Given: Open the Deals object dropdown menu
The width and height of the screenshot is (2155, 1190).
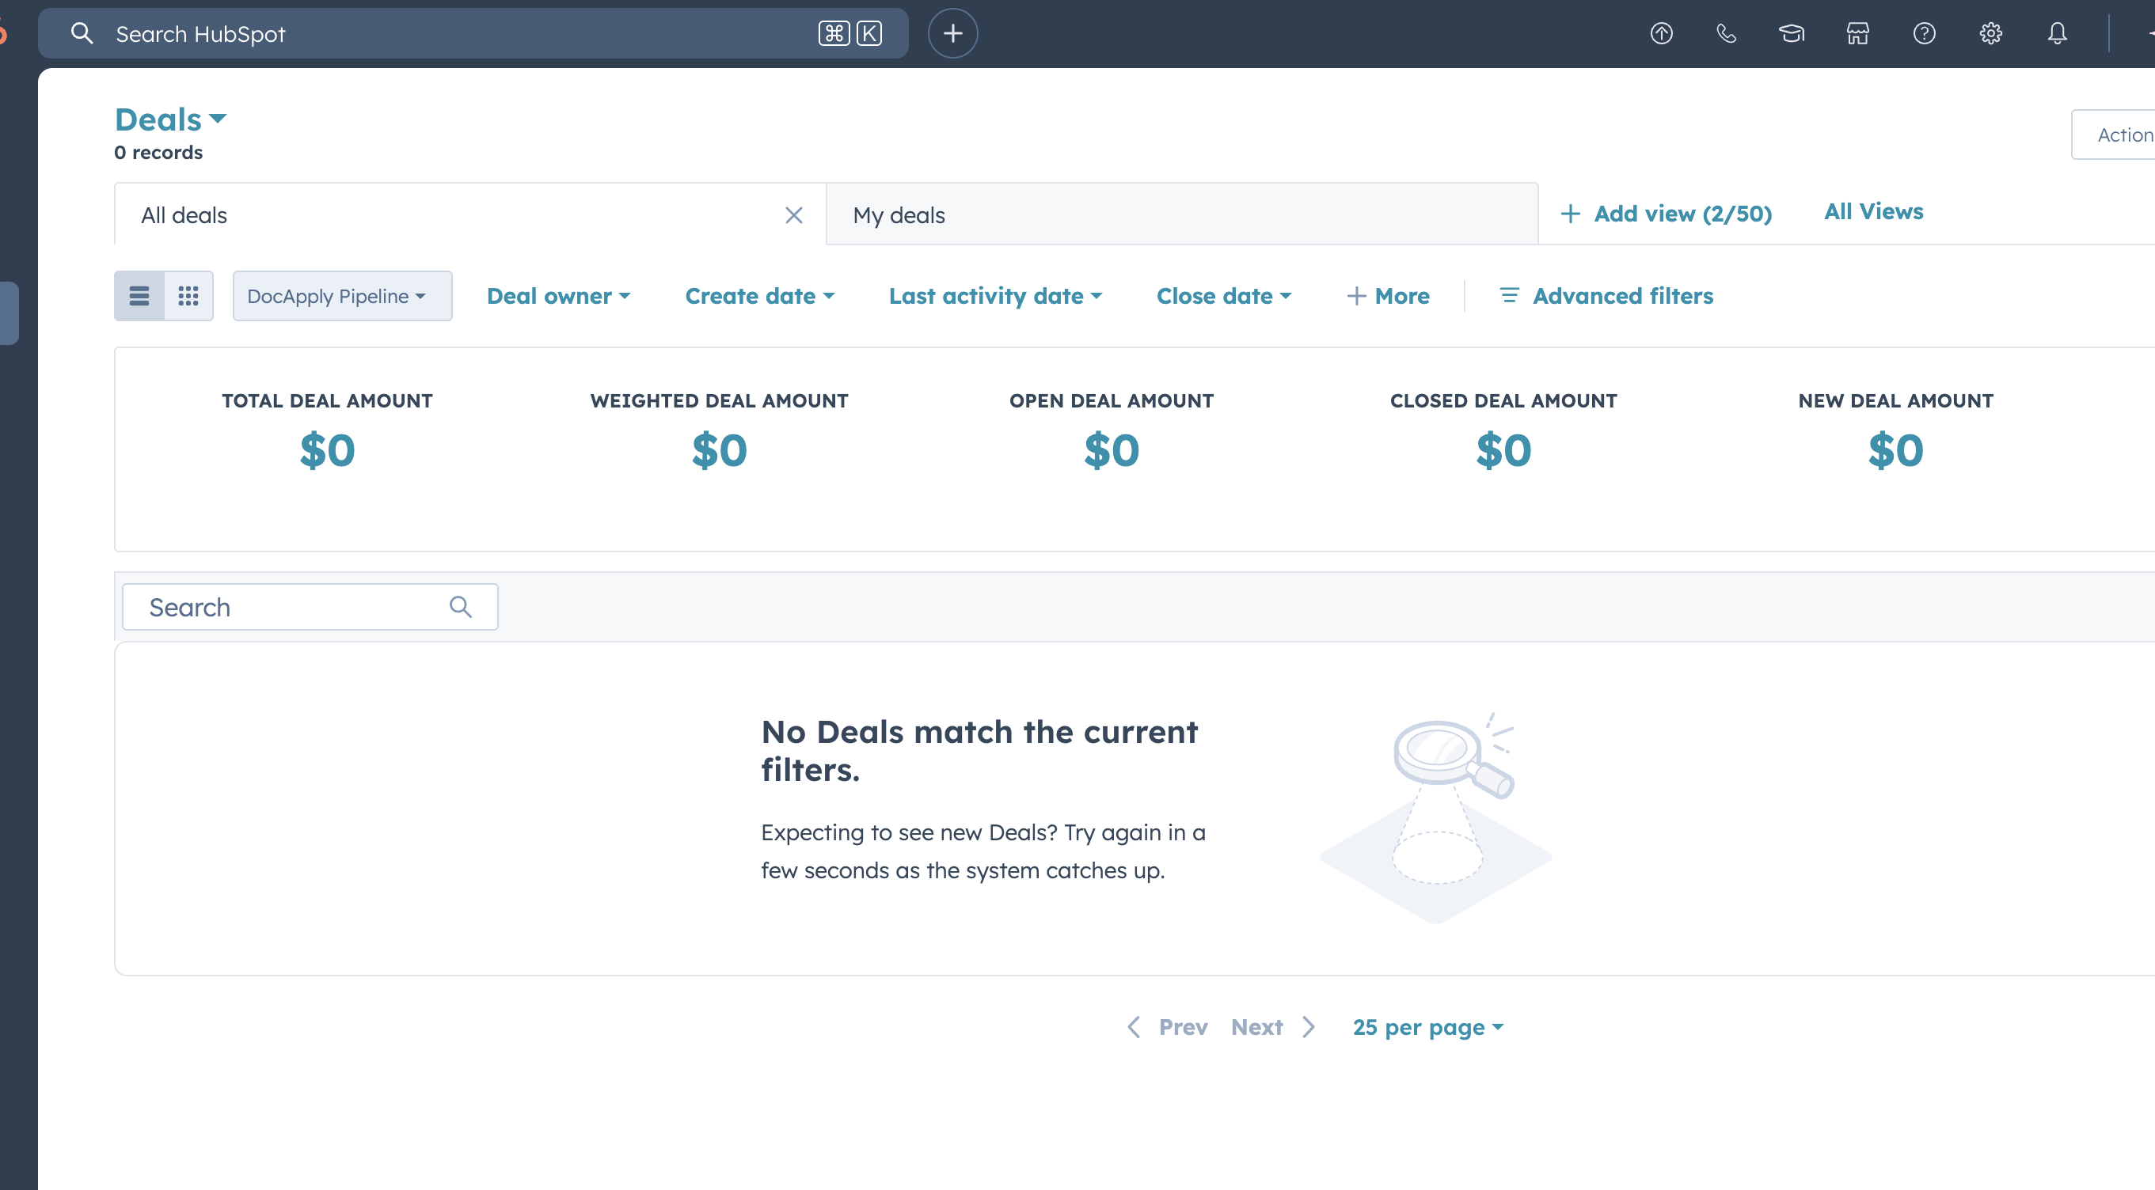Looking at the screenshot, I should [x=170, y=119].
